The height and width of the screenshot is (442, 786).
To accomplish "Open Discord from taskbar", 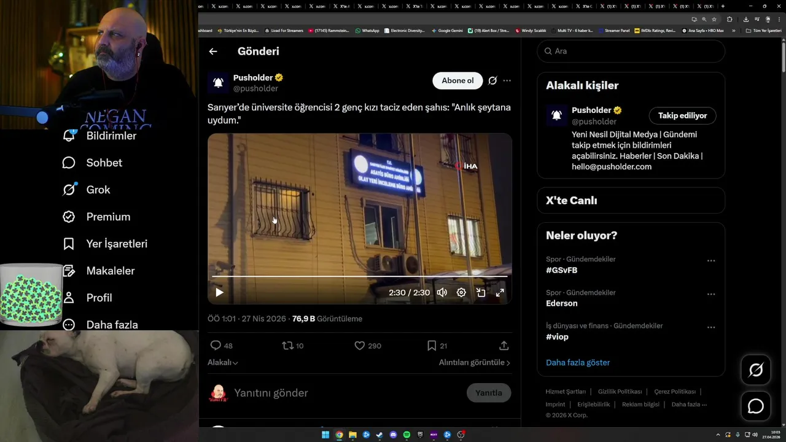I will 393,435.
